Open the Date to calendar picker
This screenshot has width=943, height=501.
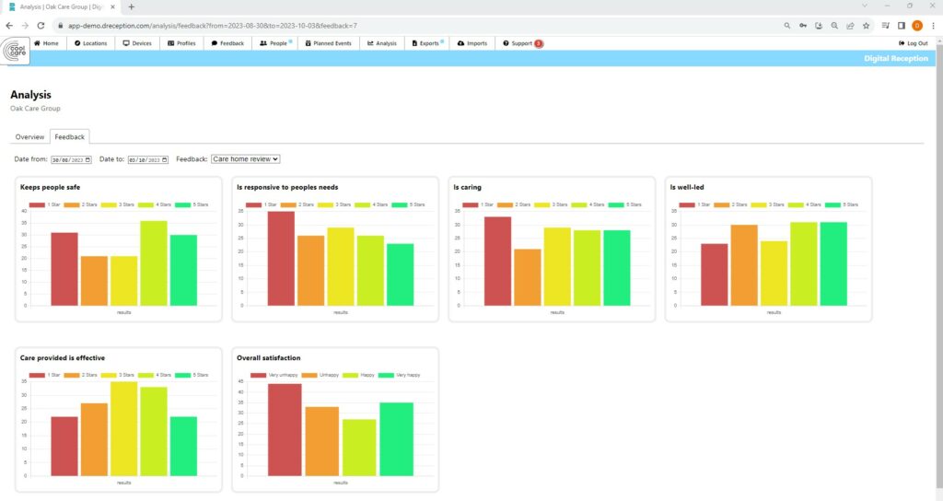[x=166, y=159]
